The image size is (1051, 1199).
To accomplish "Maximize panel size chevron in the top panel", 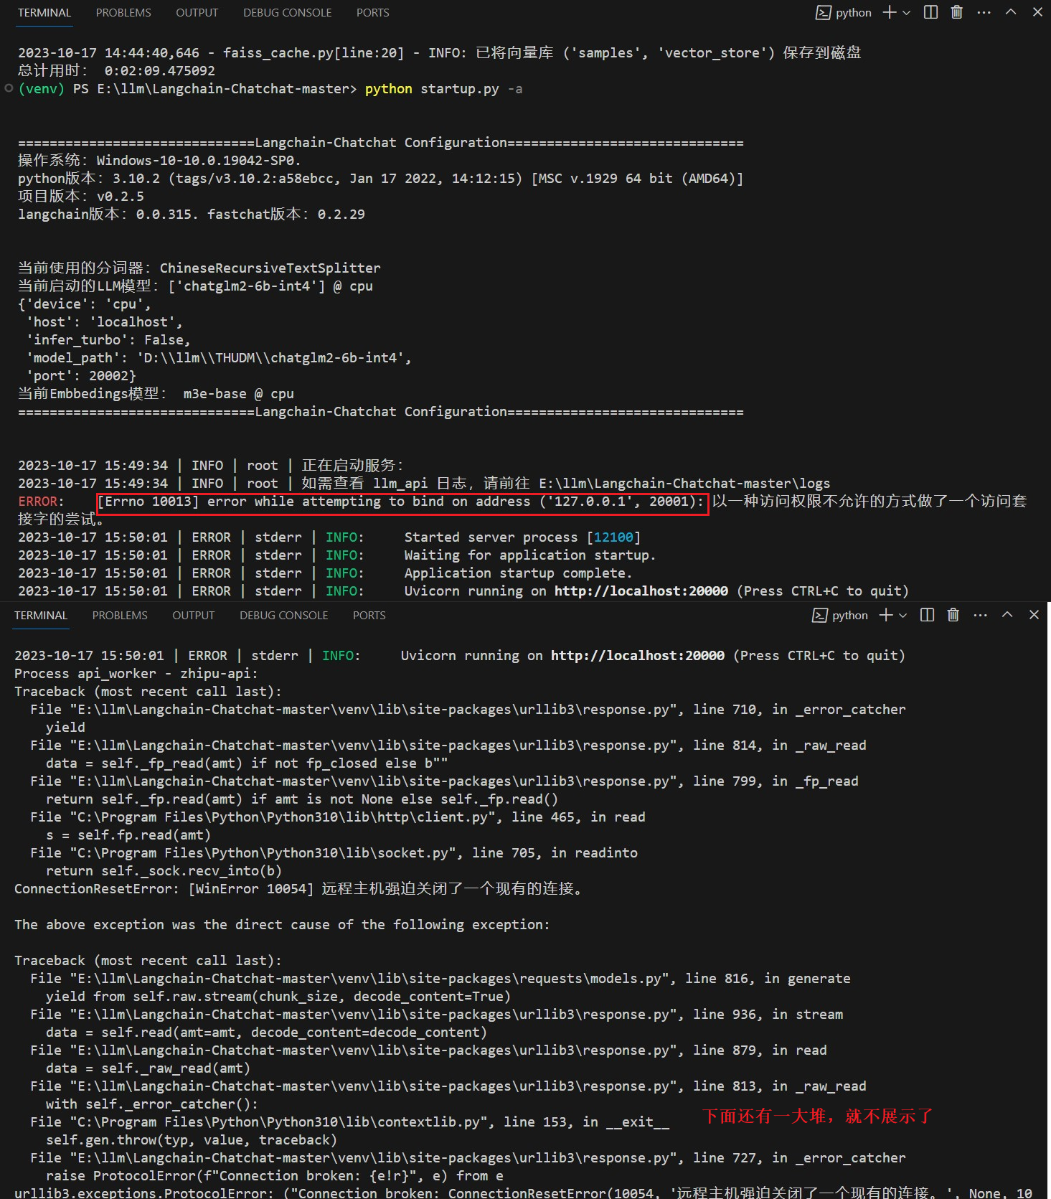I will pos(1011,12).
